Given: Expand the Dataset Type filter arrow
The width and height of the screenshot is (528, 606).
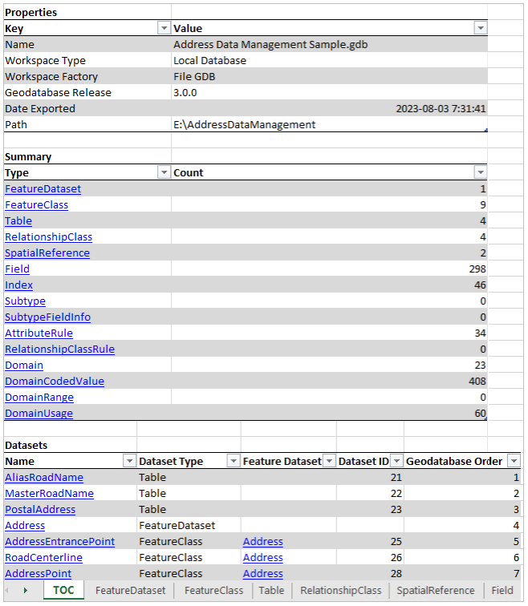Looking at the screenshot, I should point(234,461).
